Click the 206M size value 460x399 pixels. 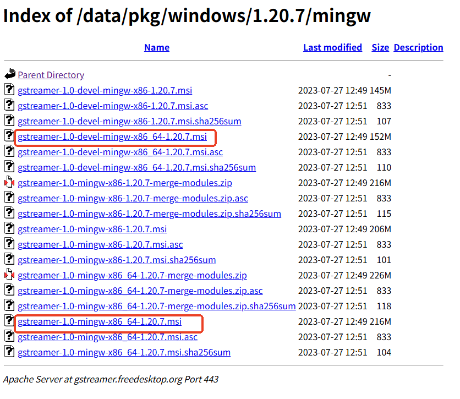point(380,229)
